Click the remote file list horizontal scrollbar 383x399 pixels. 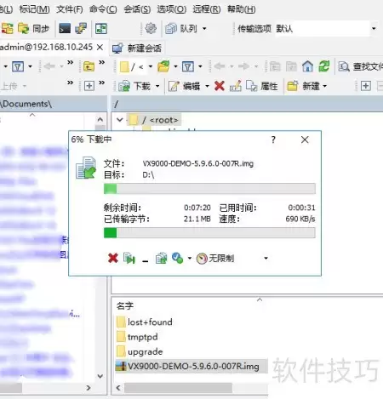tap(178, 388)
